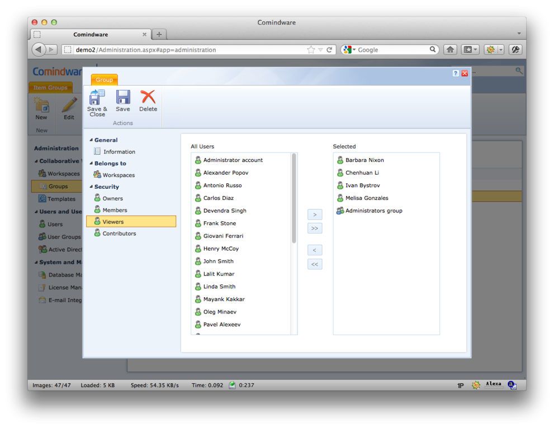Remove selected user with < button

(315, 250)
